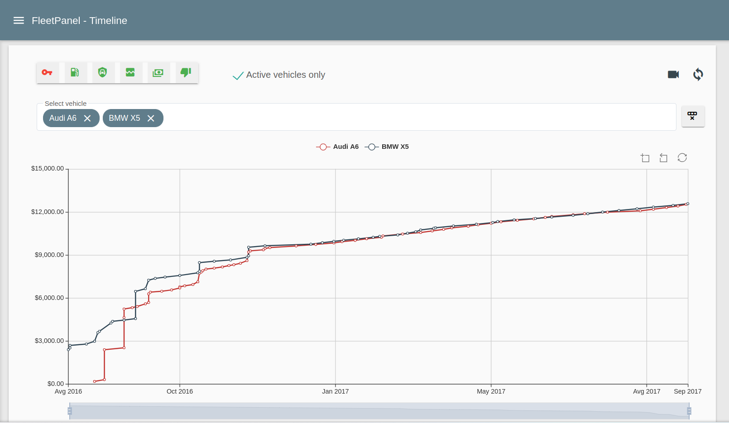The width and height of the screenshot is (729, 423).
Task: Toggle the red key filter icon
Action: point(47,72)
